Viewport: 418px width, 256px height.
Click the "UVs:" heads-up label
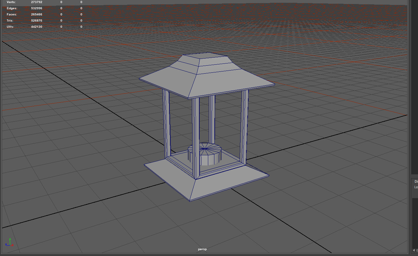(10, 27)
